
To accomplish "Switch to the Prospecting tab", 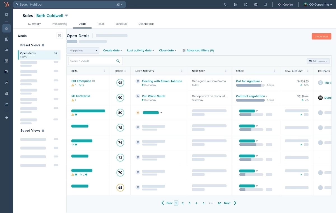I will (59, 24).
